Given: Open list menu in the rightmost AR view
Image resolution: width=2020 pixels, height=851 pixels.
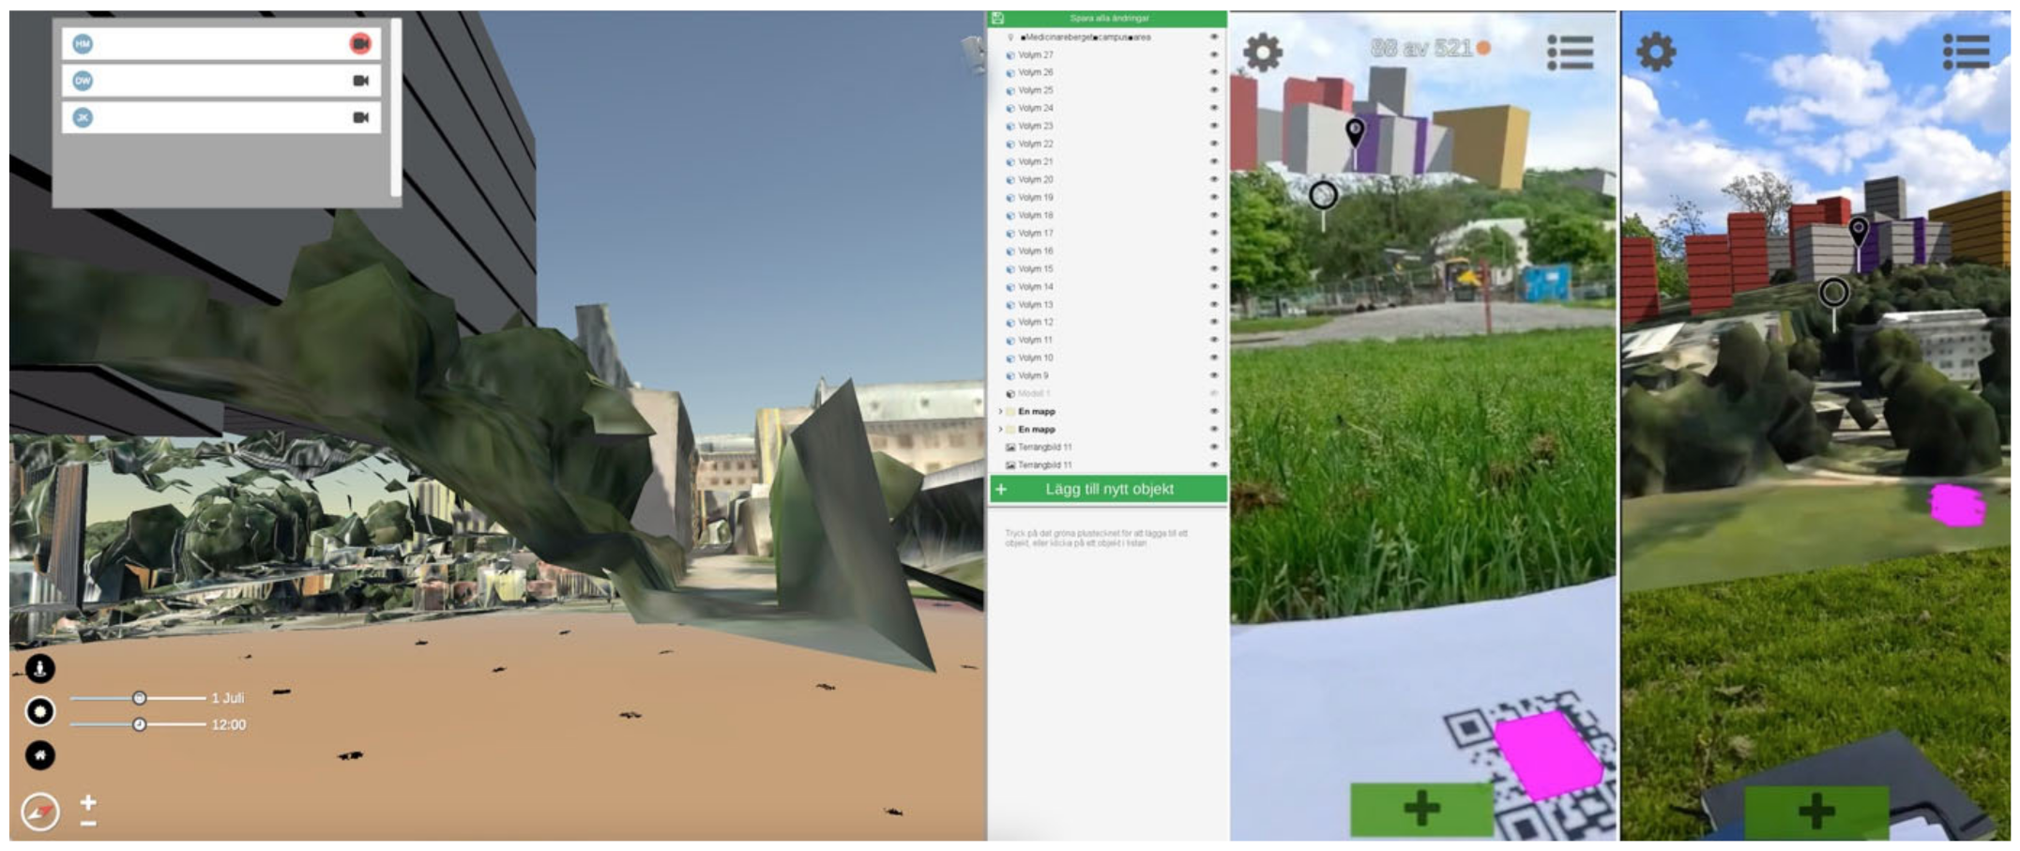Looking at the screenshot, I should 1966,52.
